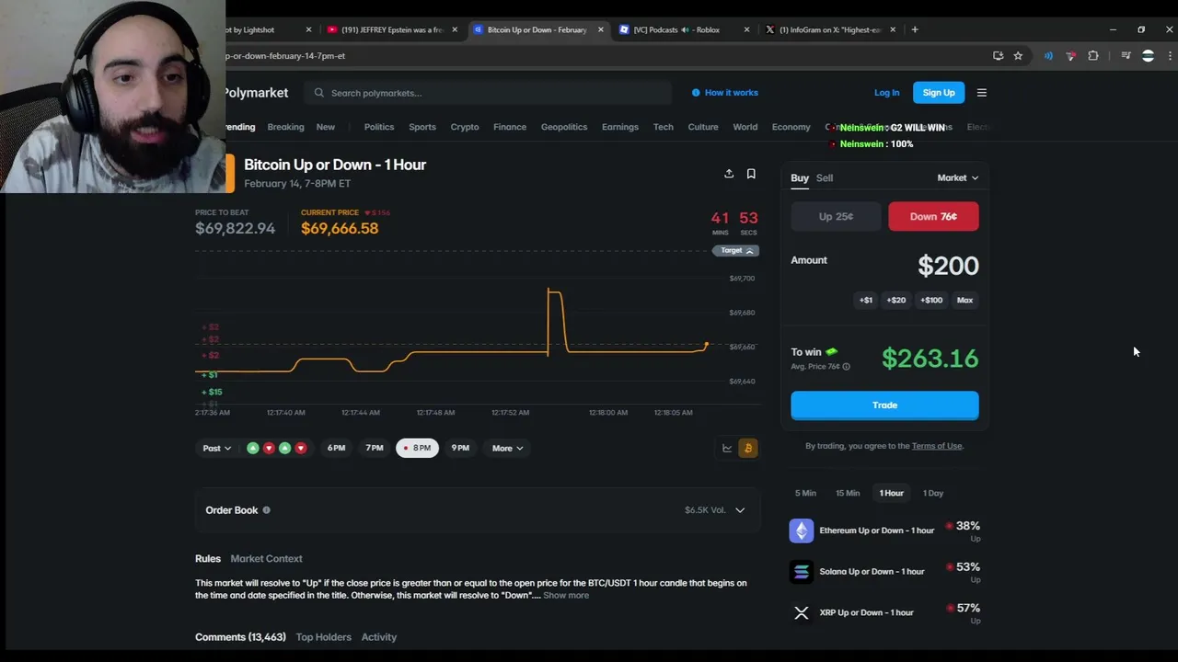
Task: Open the Terms of Use link
Action: point(937,446)
